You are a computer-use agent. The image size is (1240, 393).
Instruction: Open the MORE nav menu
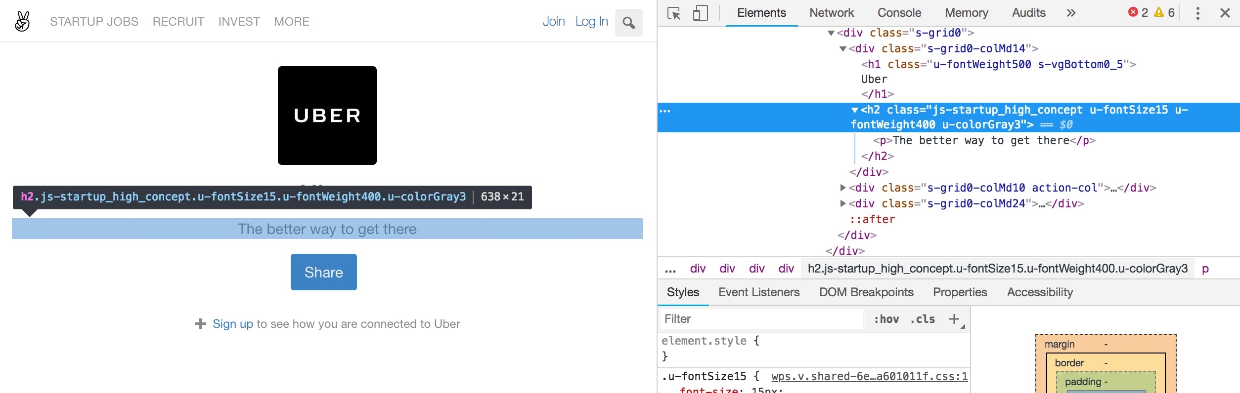pyautogui.click(x=292, y=22)
